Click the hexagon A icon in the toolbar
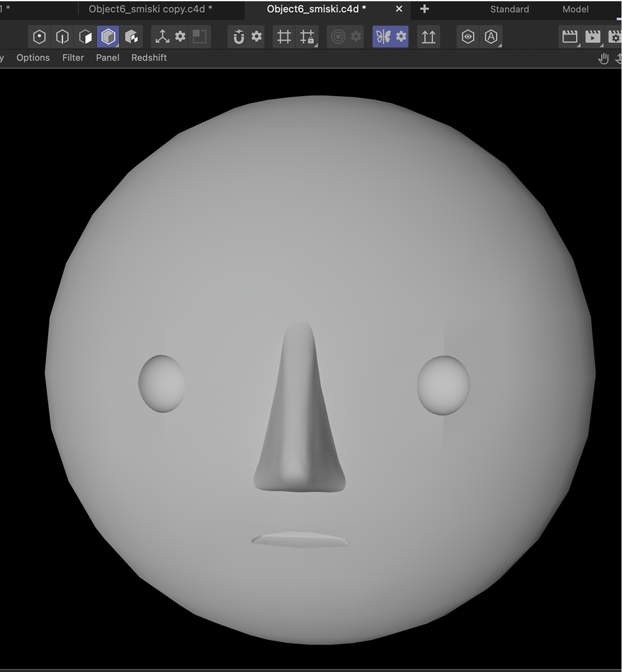Viewport: 622px width, 672px height. coord(490,36)
